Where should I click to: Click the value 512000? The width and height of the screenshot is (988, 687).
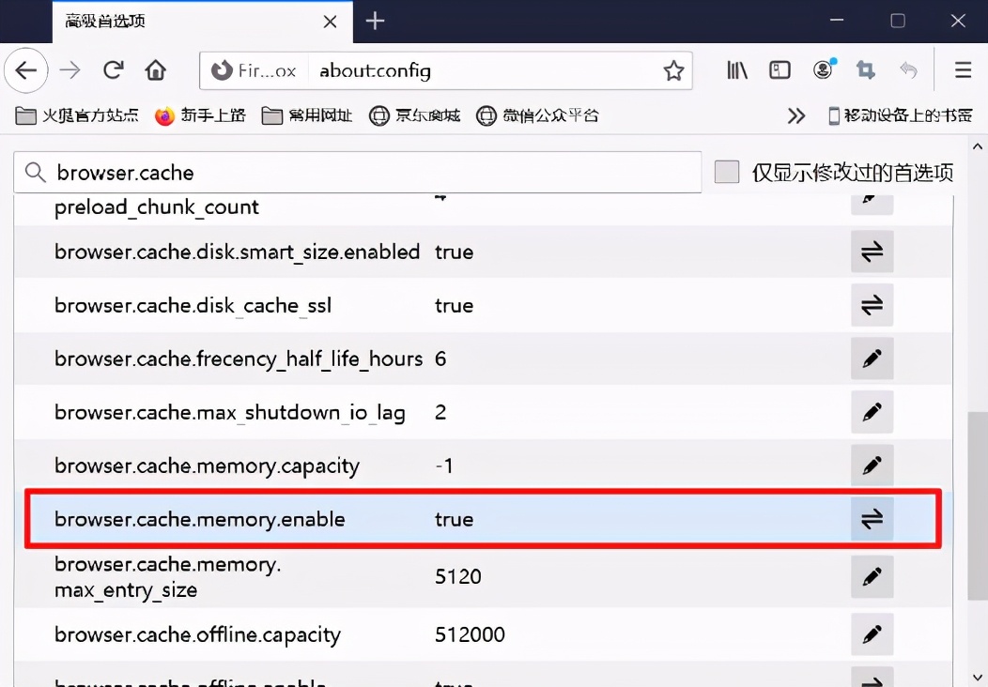471,634
